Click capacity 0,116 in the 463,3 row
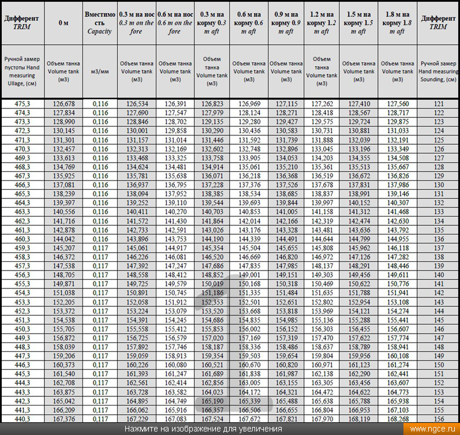Image resolution: width=460 pixels, height=435 pixels. tap(100, 212)
